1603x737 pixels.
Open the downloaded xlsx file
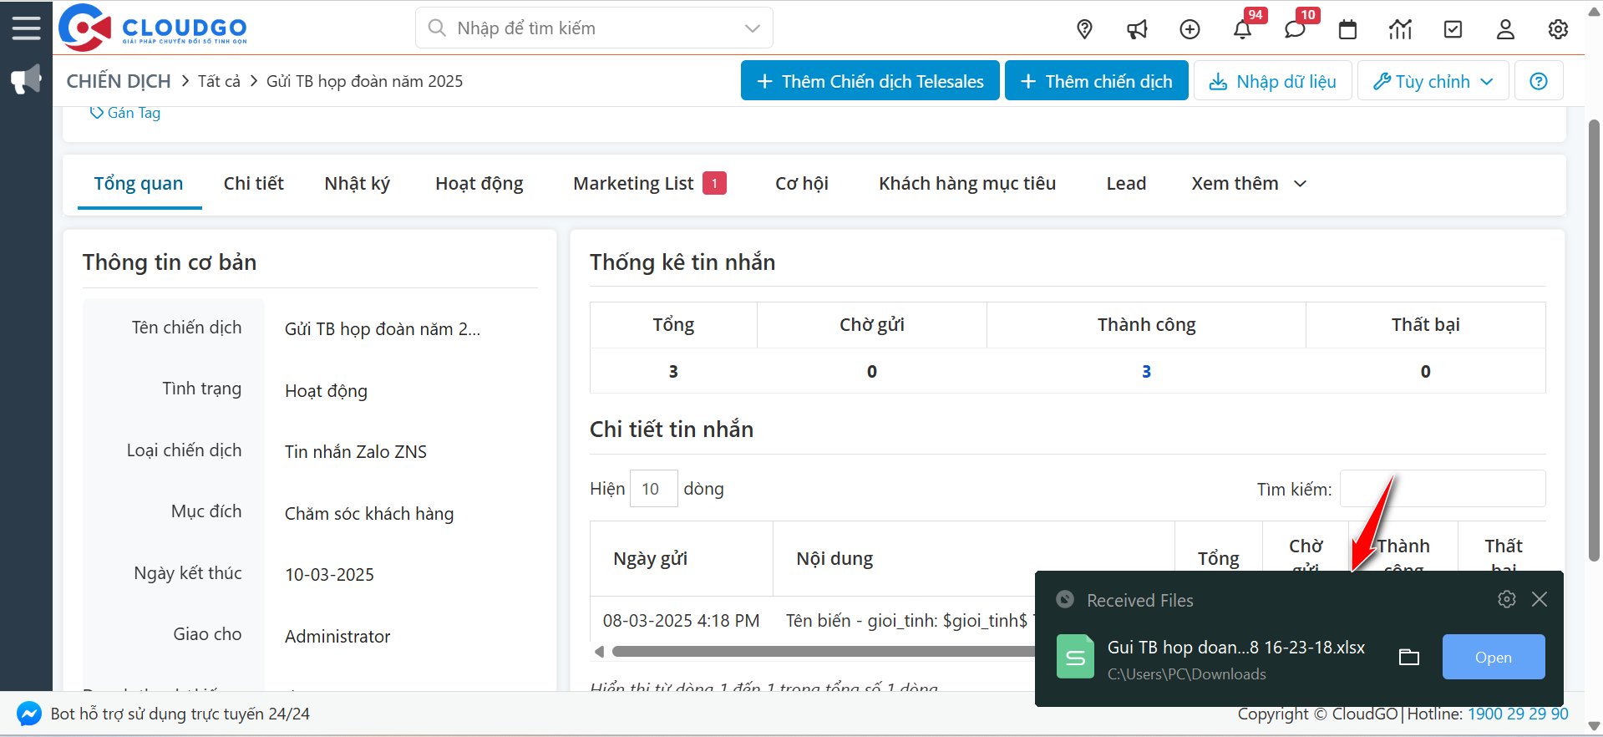[1493, 657]
